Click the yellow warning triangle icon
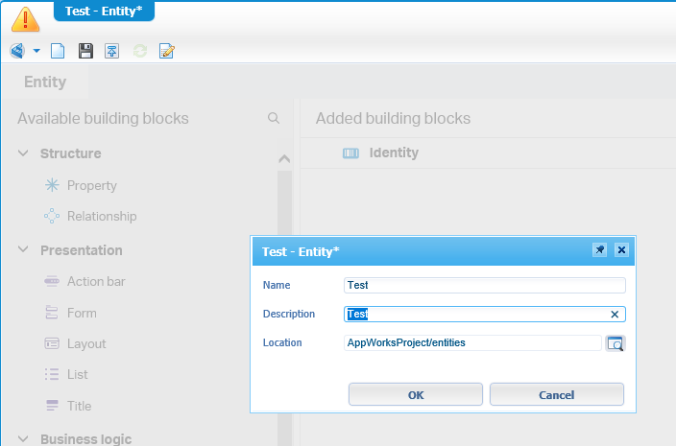The height and width of the screenshot is (446, 676). click(x=25, y=19)
